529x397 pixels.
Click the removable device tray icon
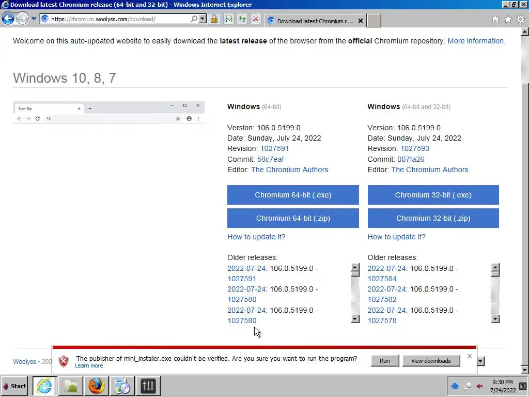coord(467,386)
